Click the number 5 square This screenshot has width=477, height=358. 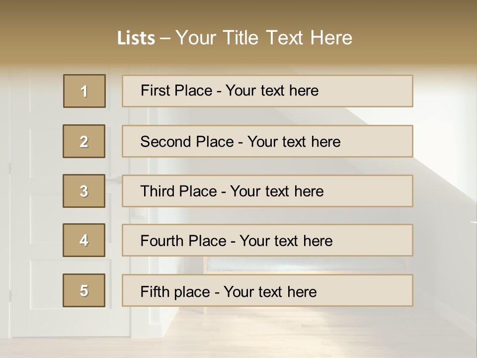(x=84, y=290)
